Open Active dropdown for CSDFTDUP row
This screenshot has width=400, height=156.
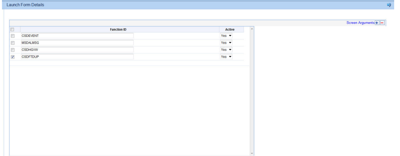coord(226,57)
